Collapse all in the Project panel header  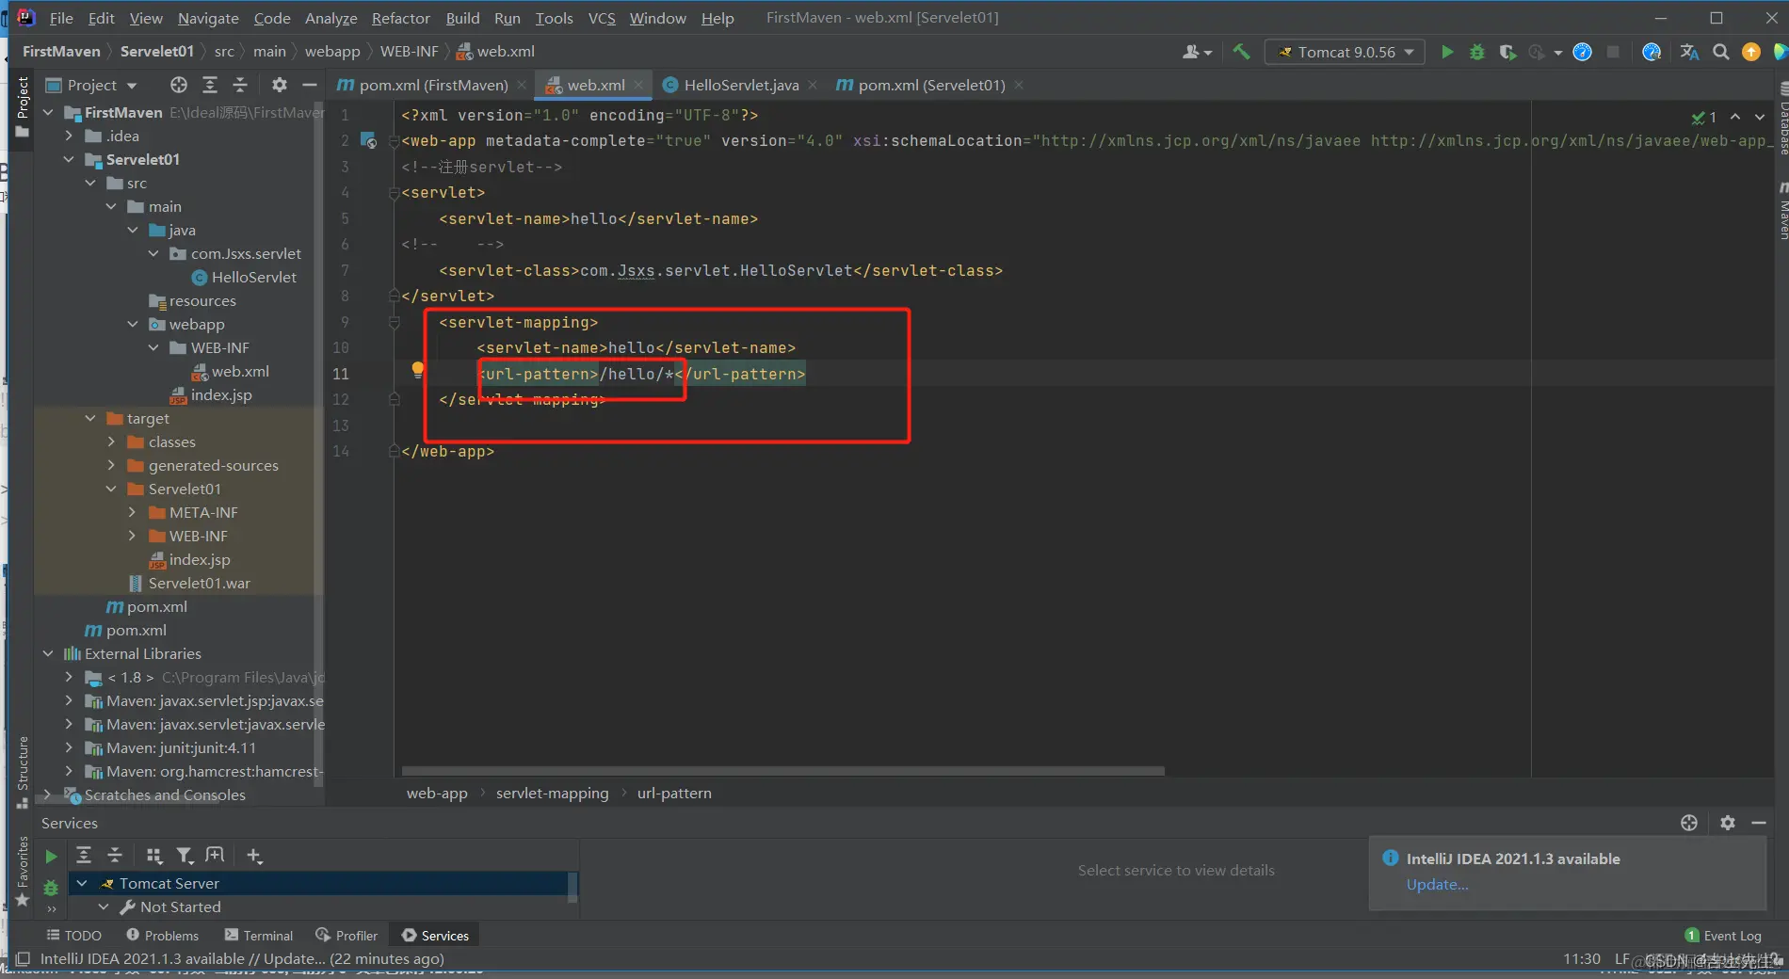(240, 85)
